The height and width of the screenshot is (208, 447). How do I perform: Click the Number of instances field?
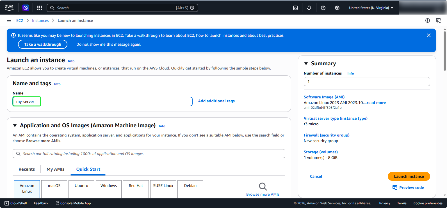click(x=367, y=82)
